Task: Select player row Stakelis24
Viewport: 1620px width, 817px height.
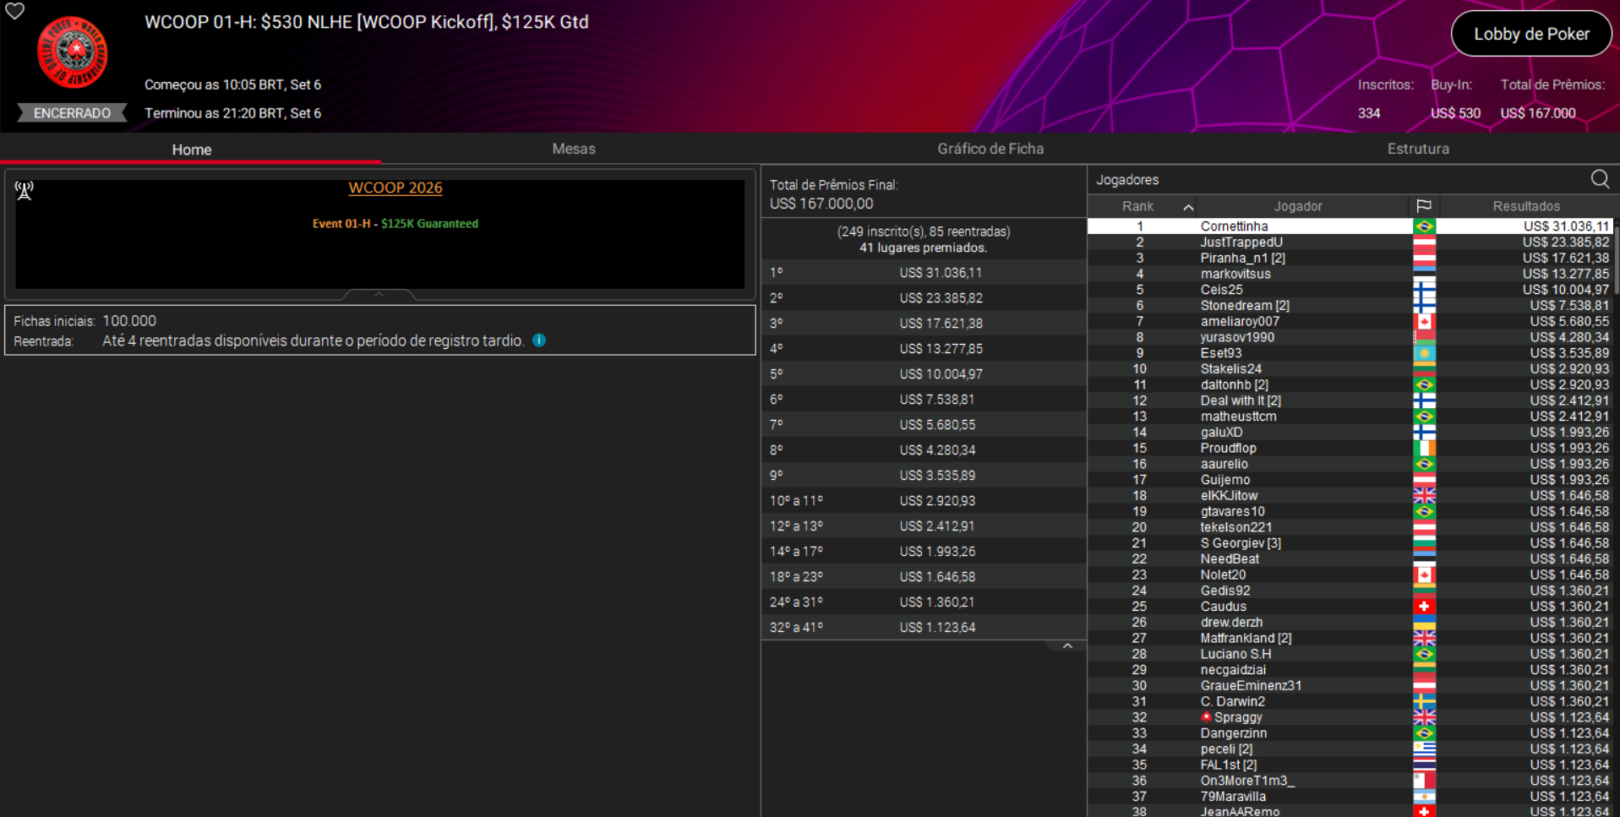Action: [1350, 369]
